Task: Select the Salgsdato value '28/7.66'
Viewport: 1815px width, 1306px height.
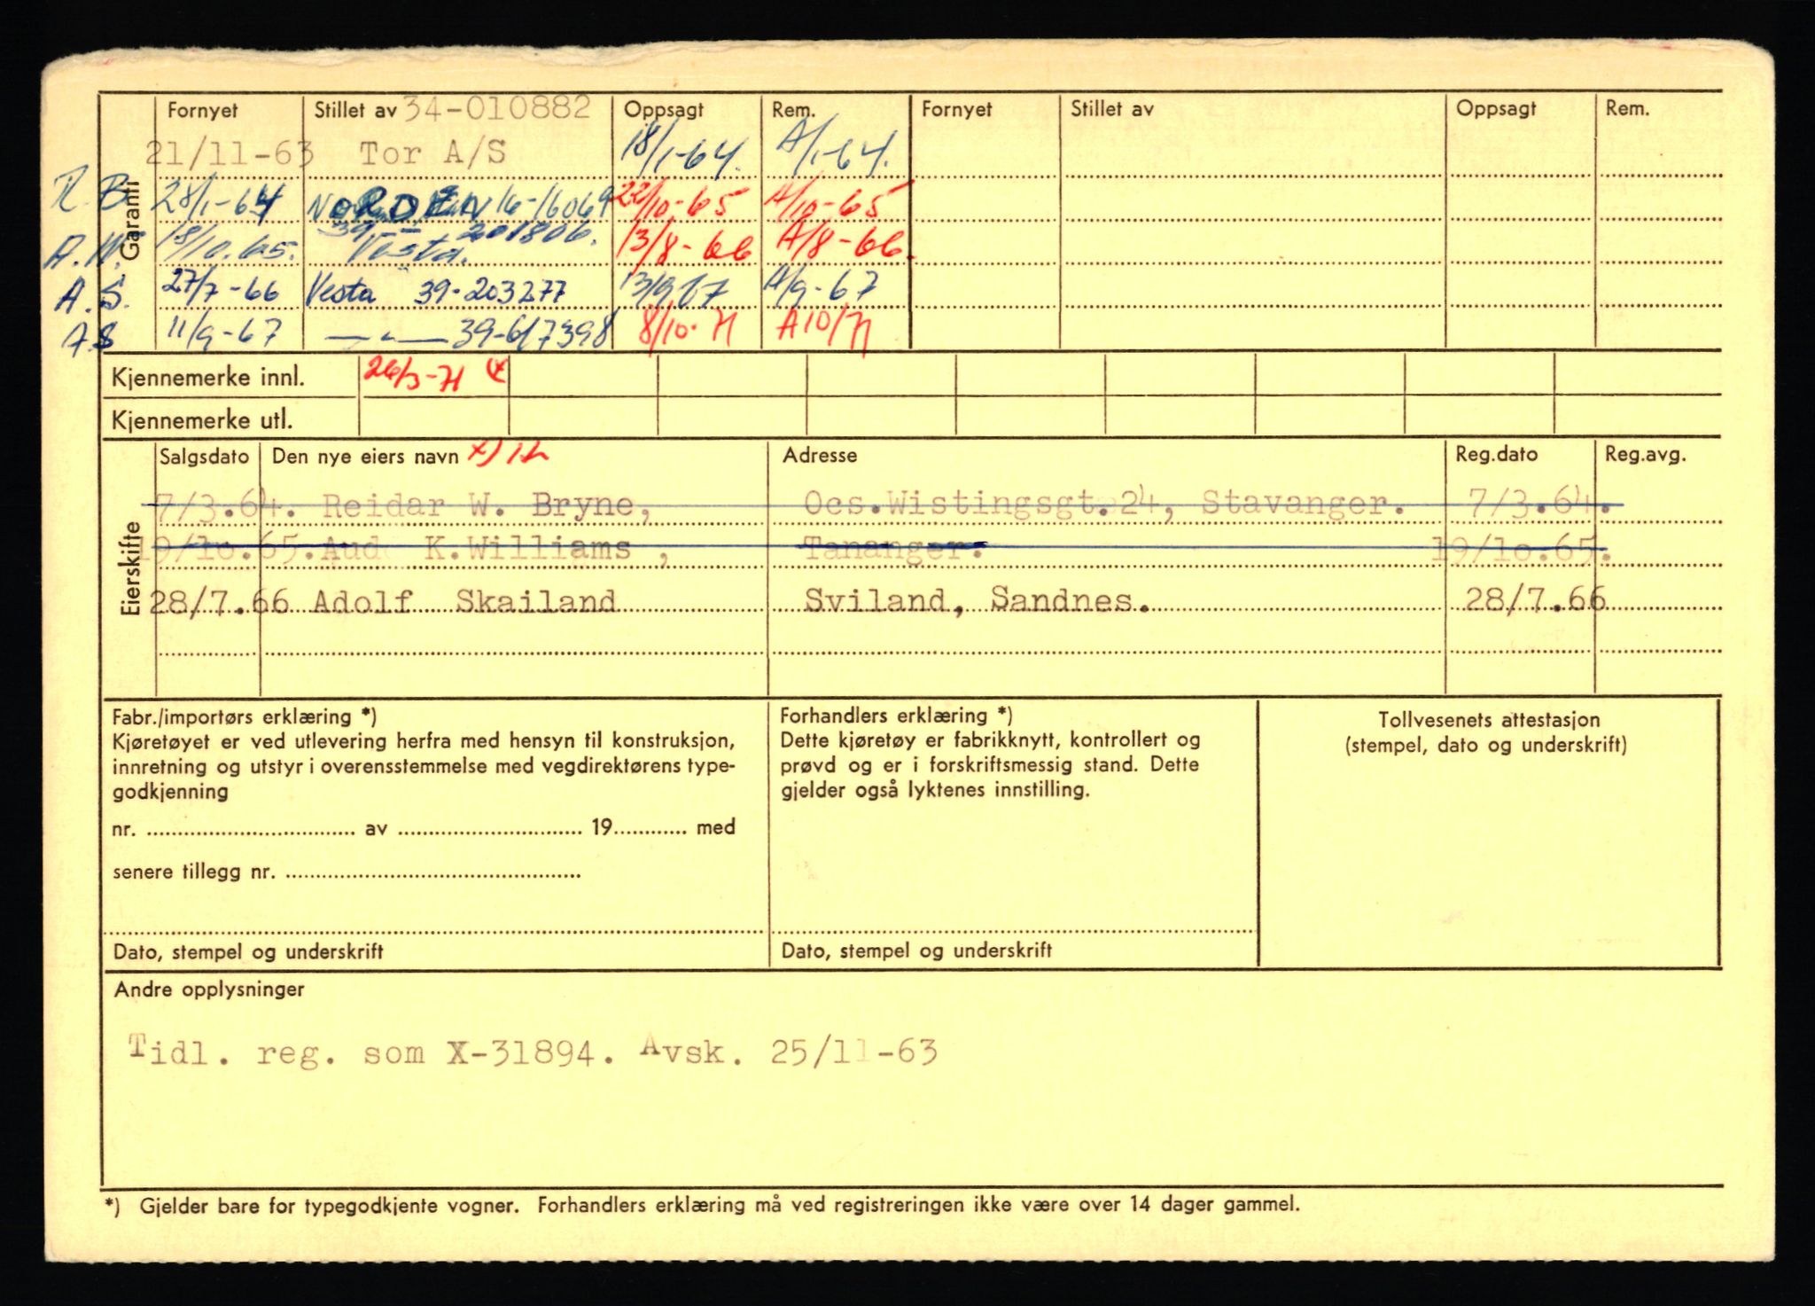Action: 220,602
